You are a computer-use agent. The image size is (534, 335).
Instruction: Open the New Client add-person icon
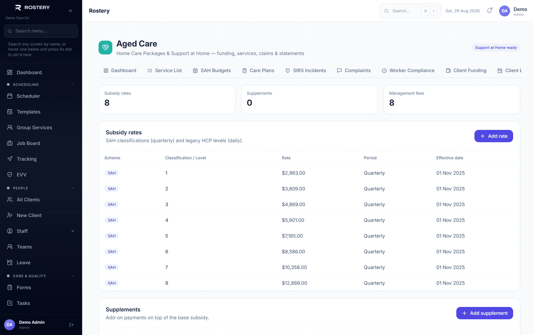click(10, 215)
